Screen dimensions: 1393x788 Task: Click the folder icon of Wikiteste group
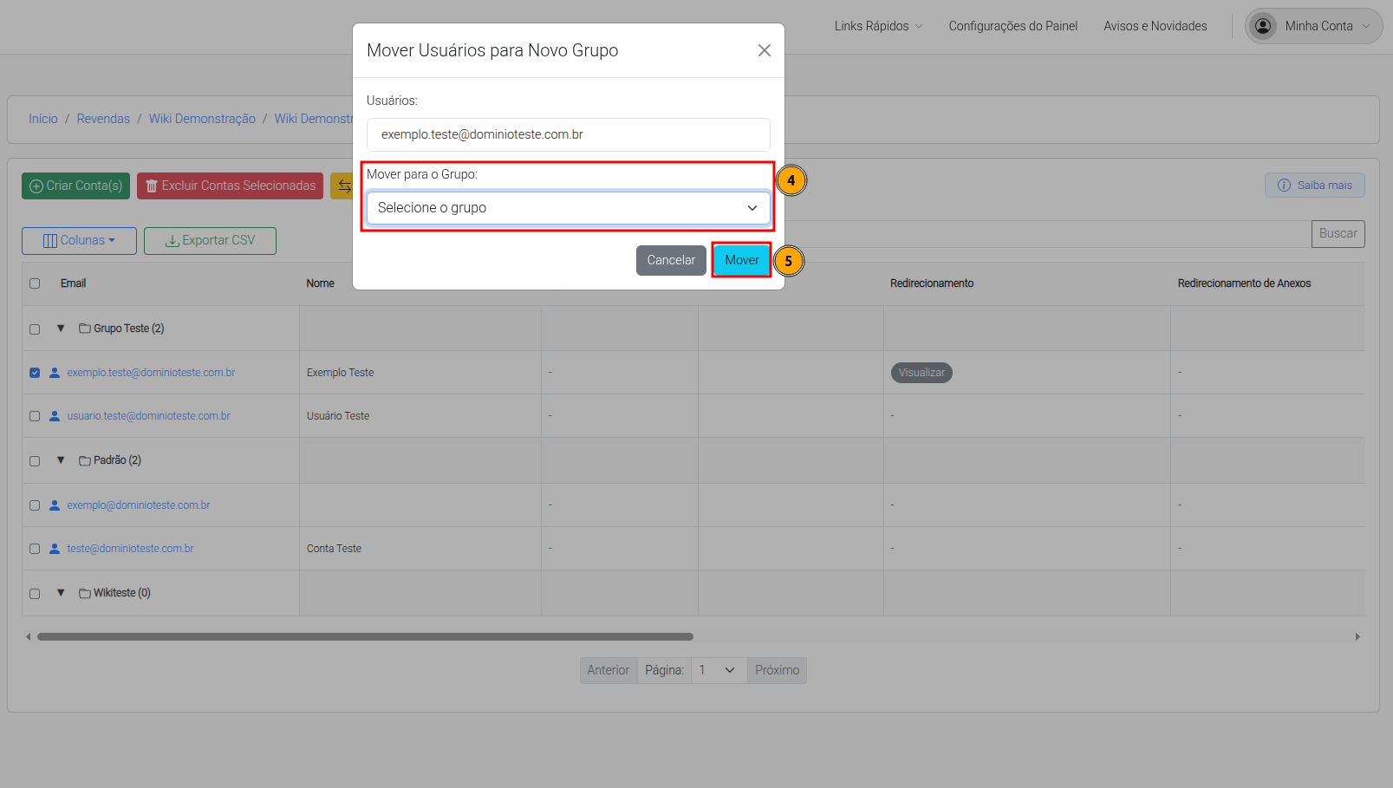(85, 593)
